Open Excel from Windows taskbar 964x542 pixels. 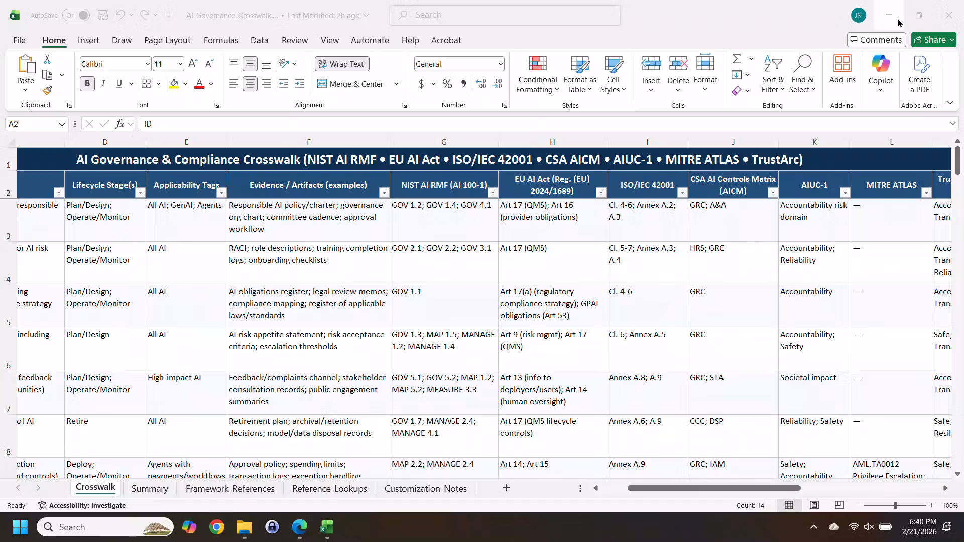point(327,527)
